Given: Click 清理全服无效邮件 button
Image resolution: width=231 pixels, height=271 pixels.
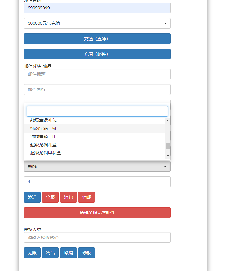Looking at the screenshot, I should [x=97, y=213].
